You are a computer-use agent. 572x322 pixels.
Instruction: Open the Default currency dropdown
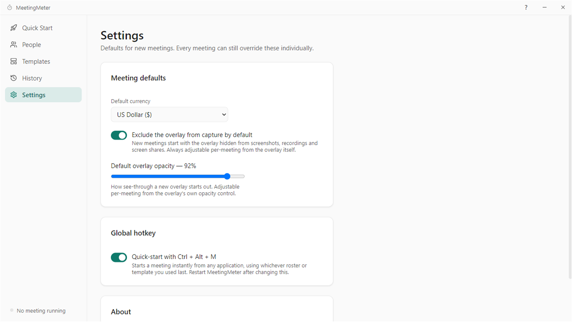[x=169, y=115]
